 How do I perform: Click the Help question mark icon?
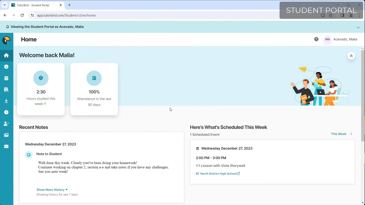(x=316, y=39)
